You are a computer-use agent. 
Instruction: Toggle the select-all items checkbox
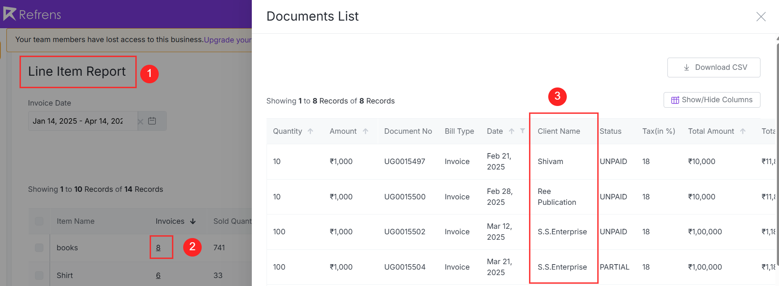point(39,221)
